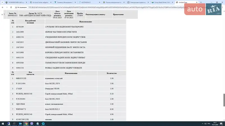The width and height of the screenshot is (225, 126).
Task: Click repair start date 04.05.2023
Action: [57, 18]
